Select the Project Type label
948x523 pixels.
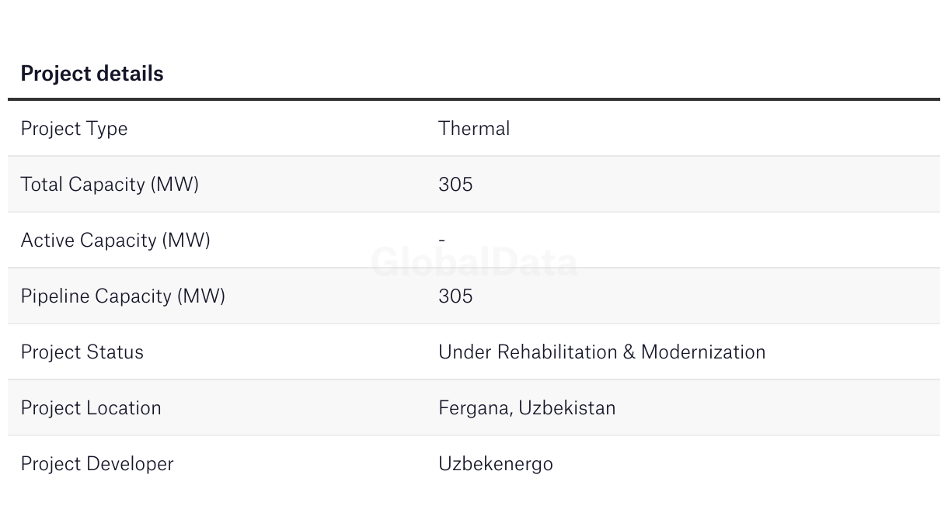point(74,129)
